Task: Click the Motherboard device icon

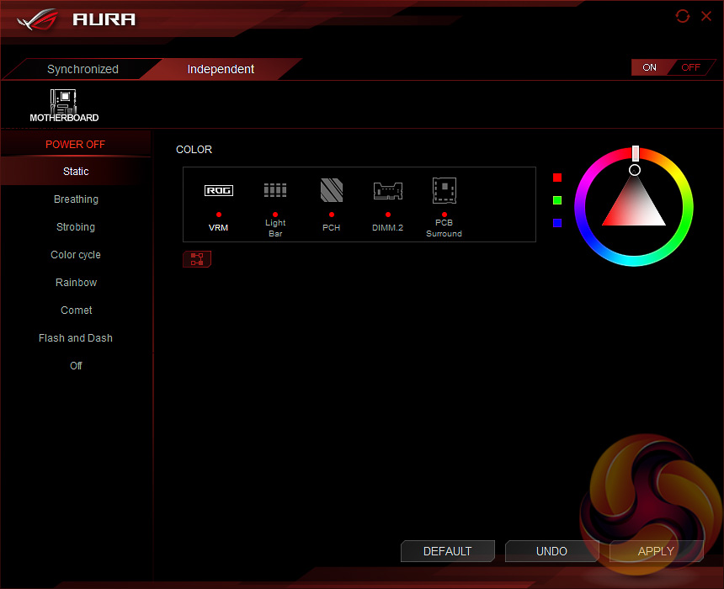Action: pos(64,106)
